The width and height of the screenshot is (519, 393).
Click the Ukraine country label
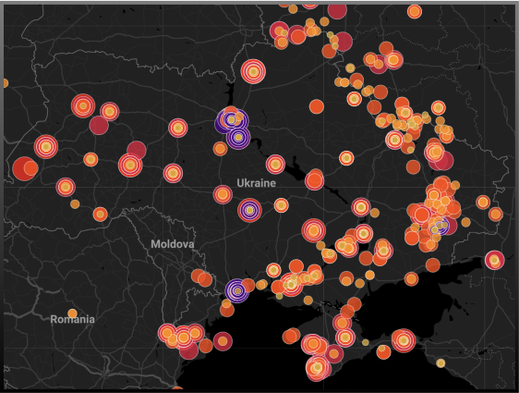[256, 183]
